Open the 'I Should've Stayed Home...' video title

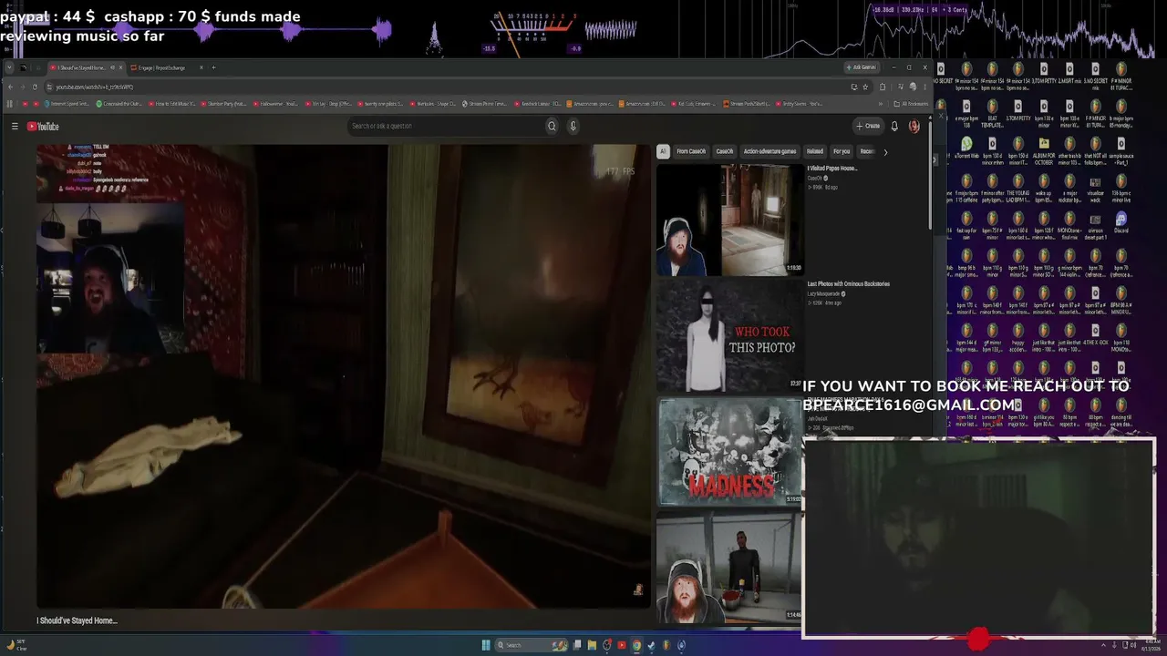77,620
